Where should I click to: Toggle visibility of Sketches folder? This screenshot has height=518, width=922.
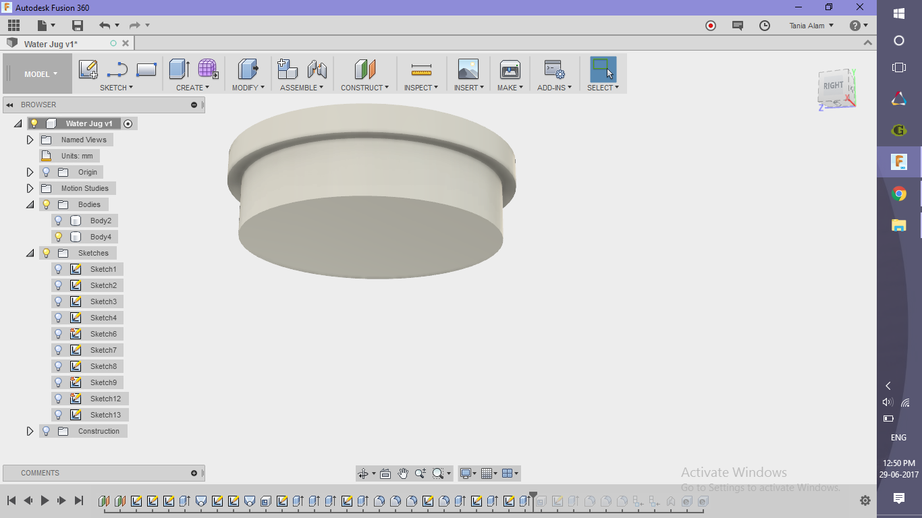pos(46,253)
